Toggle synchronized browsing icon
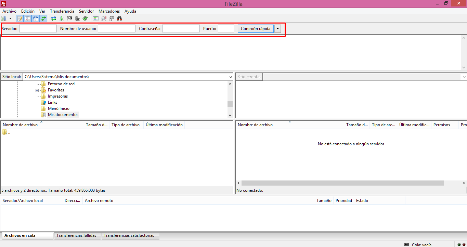This screenshot has height=247, width=467. click(x=112, y=18)
